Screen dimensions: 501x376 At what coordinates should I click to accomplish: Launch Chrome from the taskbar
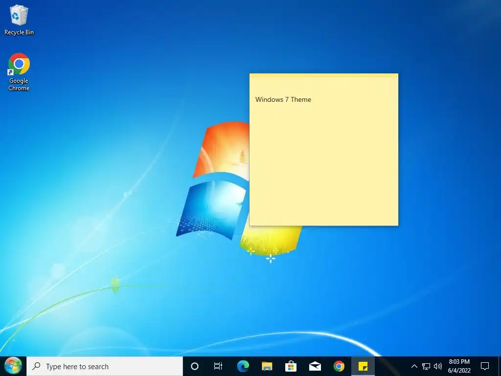coord(339,366)
